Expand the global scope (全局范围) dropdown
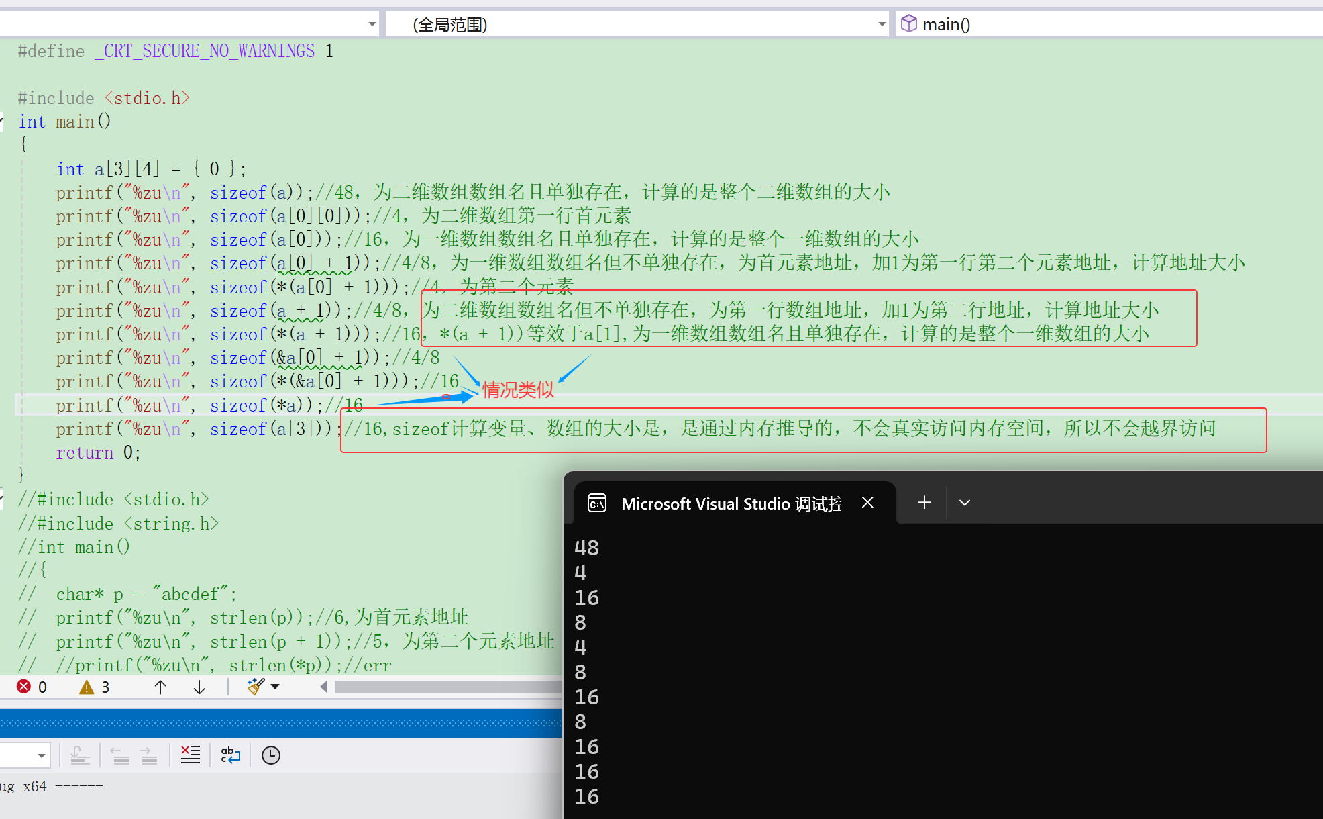The width and height of the screenshot is (1323, 819). click(882, 25)
